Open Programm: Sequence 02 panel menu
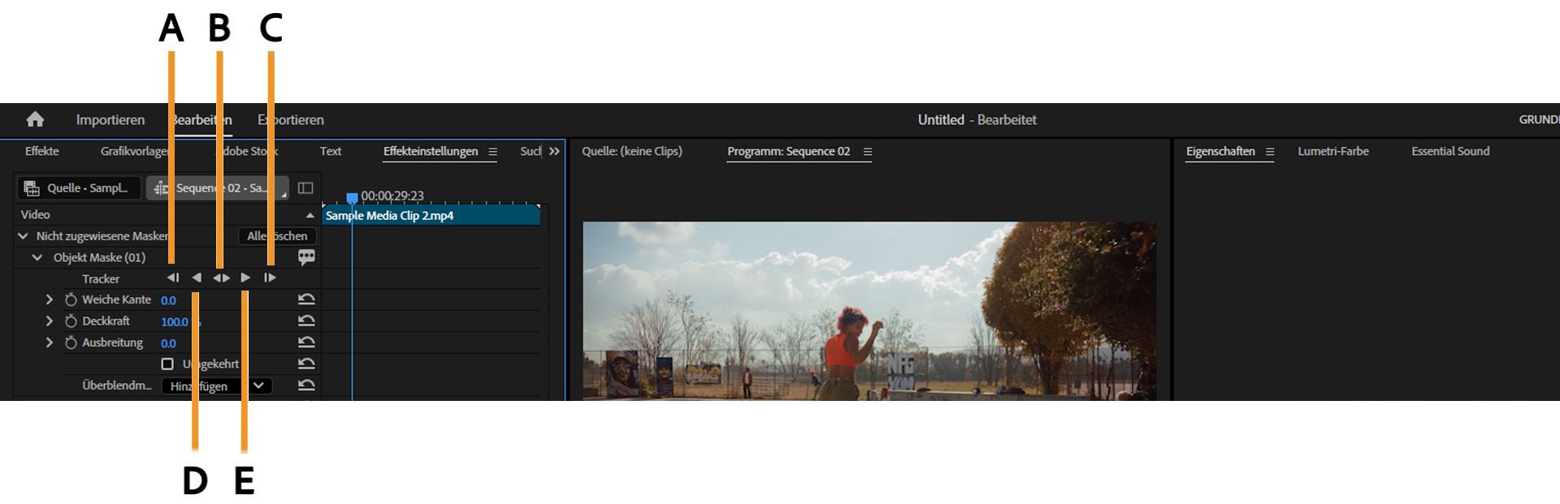1560x504 pixels. click(x=867, y=152)
